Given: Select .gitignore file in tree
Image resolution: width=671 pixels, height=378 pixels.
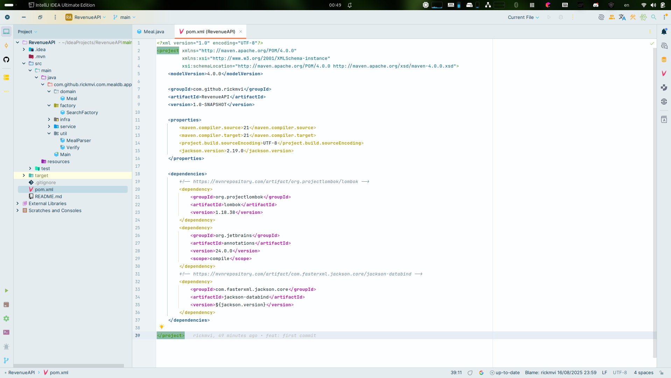Looking at the screenshot, I should click(45, 182).
